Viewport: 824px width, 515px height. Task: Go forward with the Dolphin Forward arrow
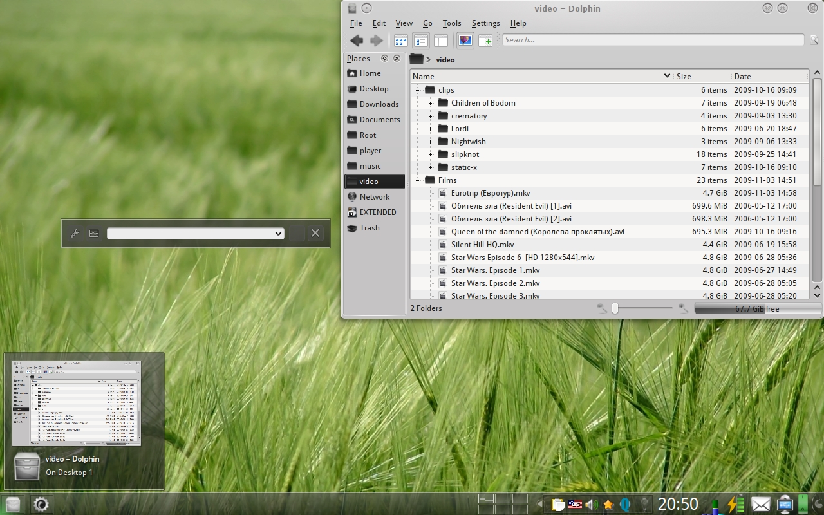[376, 41]
